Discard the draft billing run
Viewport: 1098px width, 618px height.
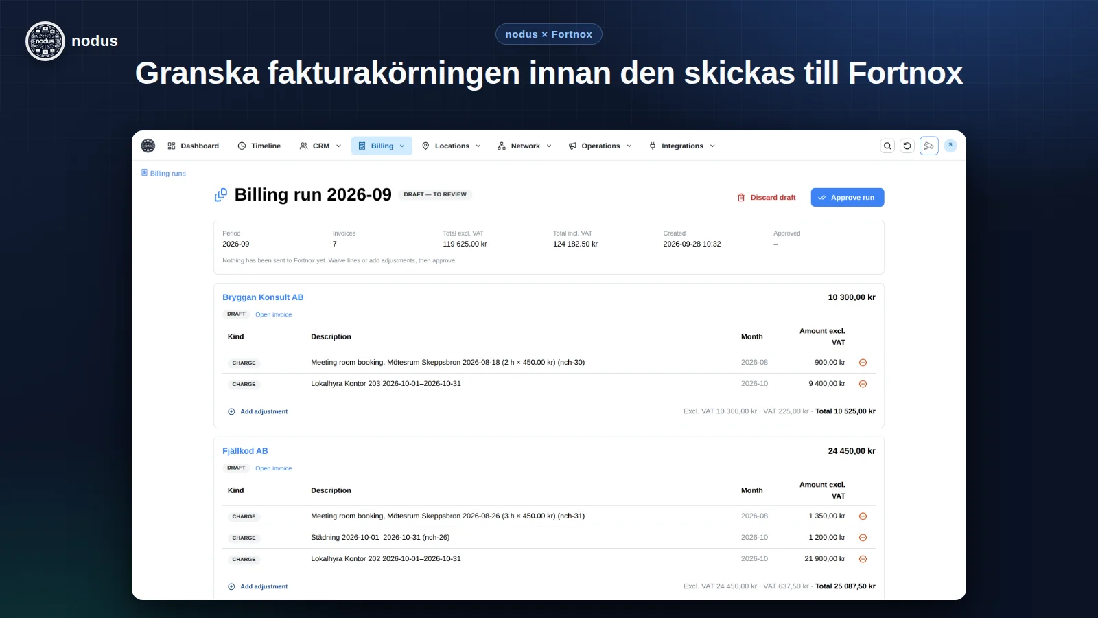[x=767, y=197]
